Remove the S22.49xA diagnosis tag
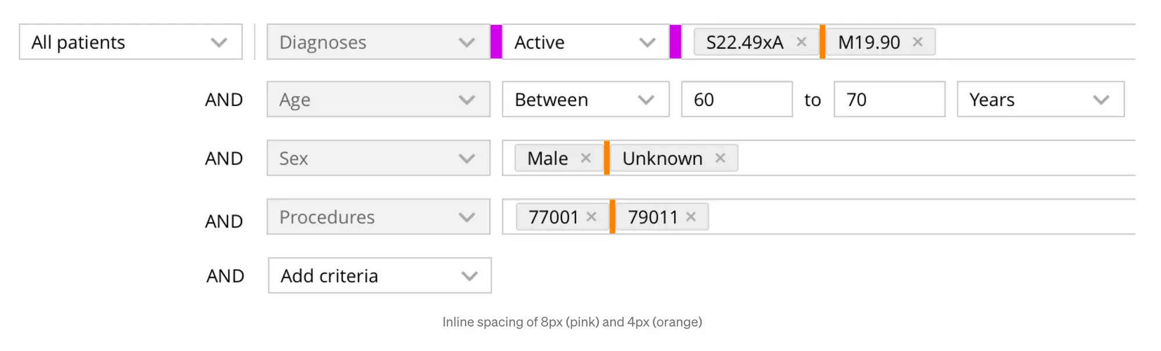Screen dimensions: 1161x351 [x=801, y=42]
